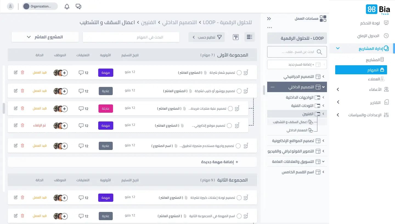Screen dimensions: 395x224
Task: Check the circle on تصميم موقع إلكتروني task
Action: click(x=229, y=126)
